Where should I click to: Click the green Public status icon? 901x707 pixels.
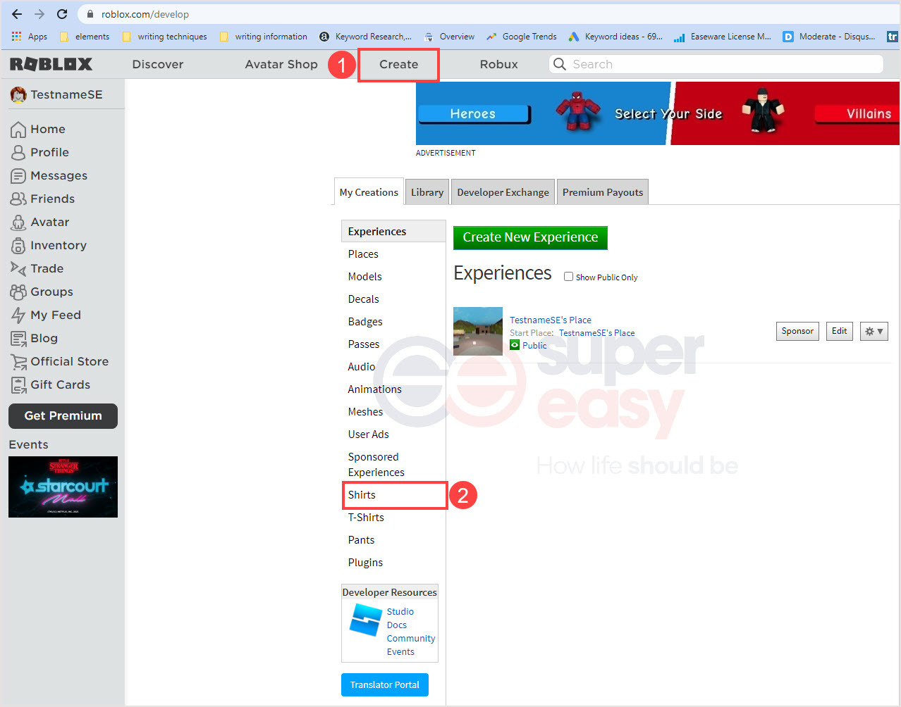(515, 345)
